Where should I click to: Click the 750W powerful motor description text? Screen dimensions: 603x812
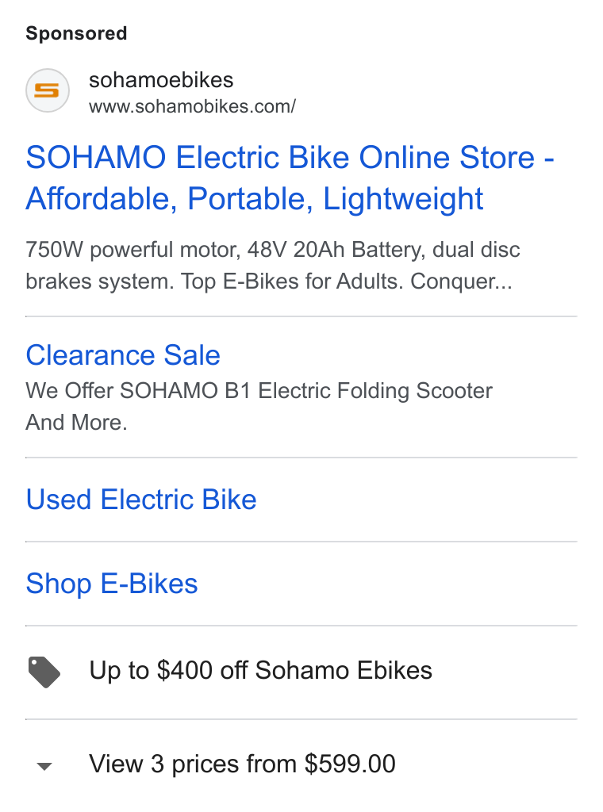pos(133,250)
